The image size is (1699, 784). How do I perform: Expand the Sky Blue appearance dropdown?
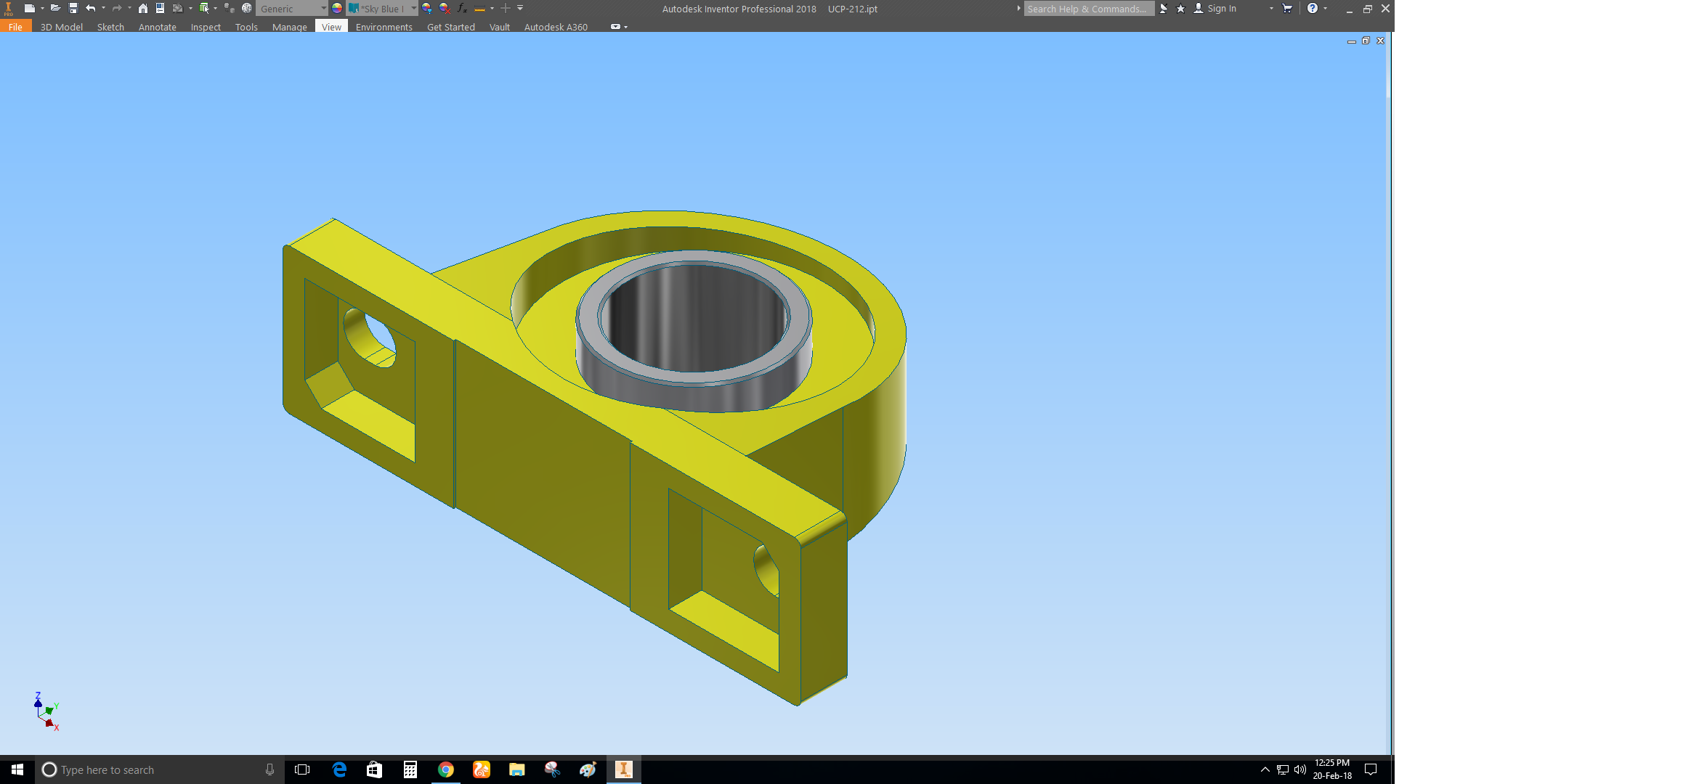413,8
